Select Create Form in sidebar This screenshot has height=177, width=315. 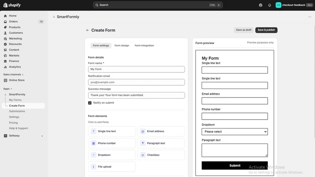(23, 106)
